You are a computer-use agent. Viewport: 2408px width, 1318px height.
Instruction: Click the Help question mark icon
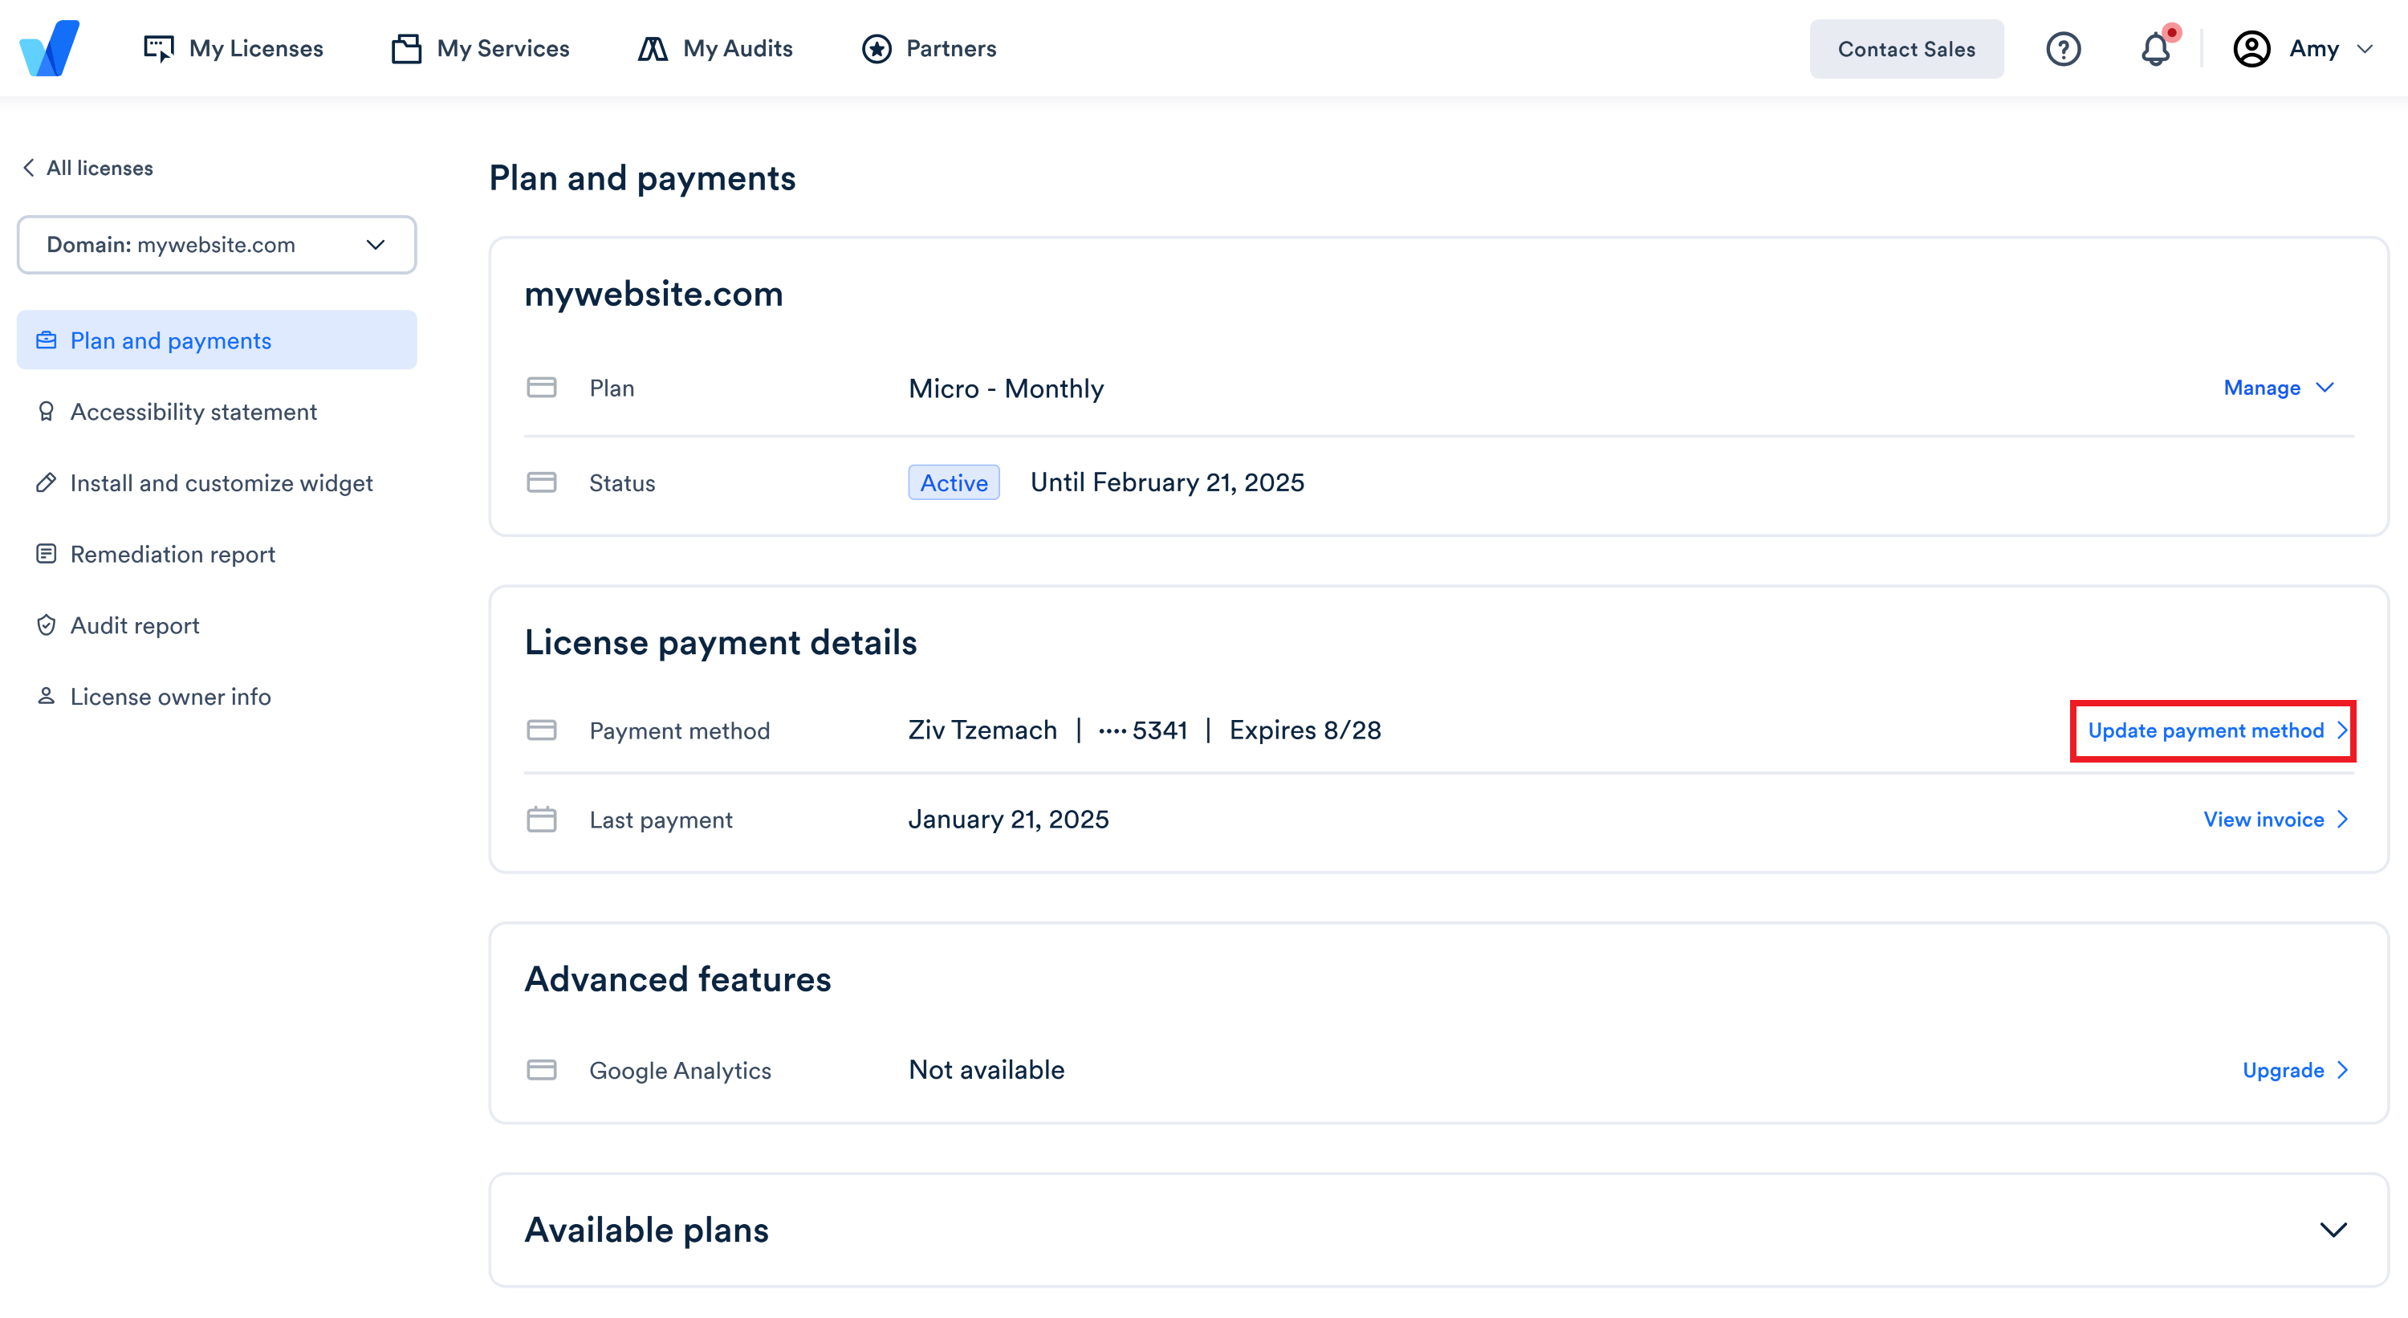coord(2062,47)
